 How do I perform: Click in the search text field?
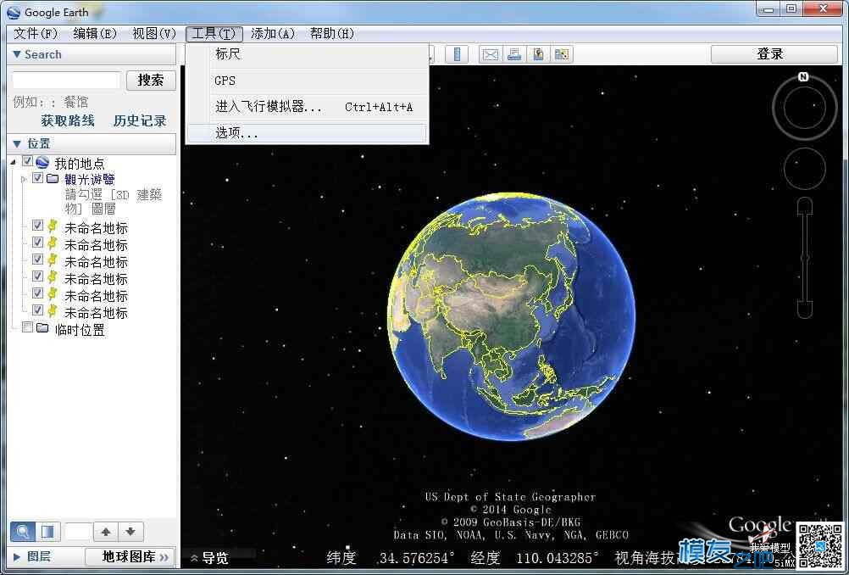point(66,81)
